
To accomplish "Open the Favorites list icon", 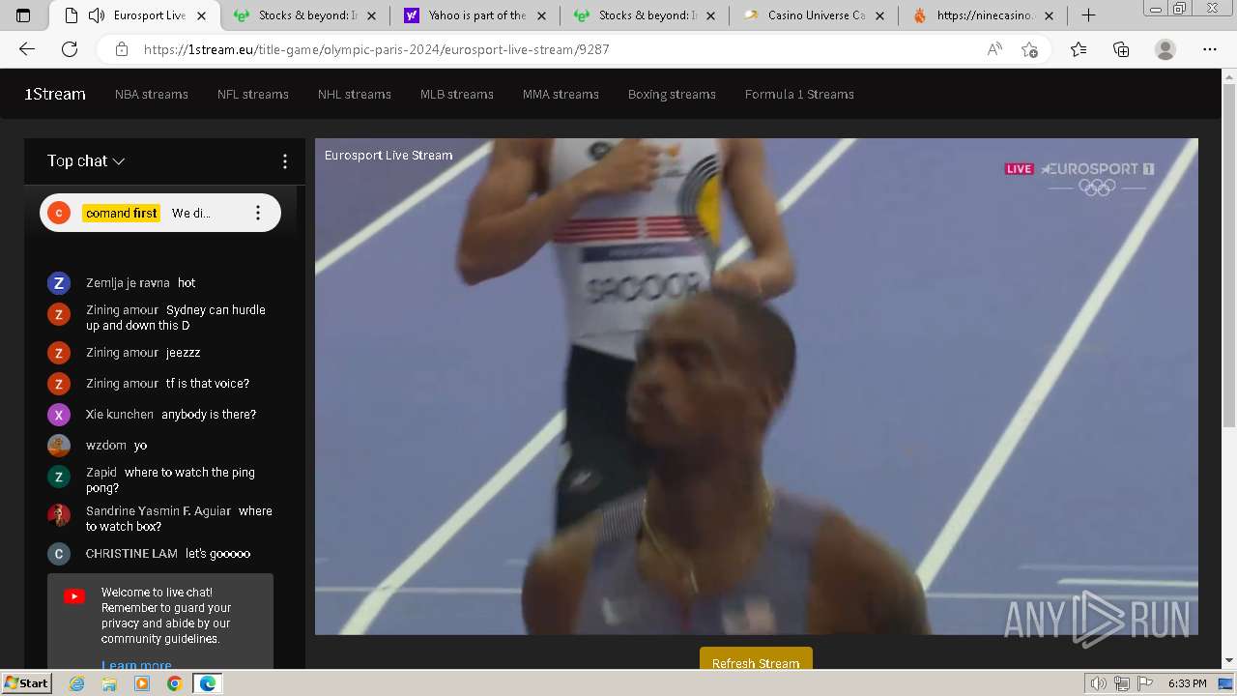I will [1079, 49].
